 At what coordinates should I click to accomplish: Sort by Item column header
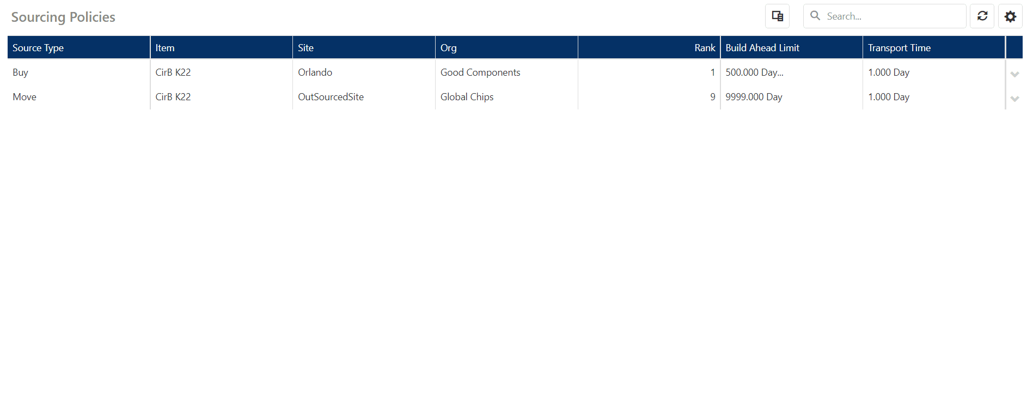[x=221, y=48]
